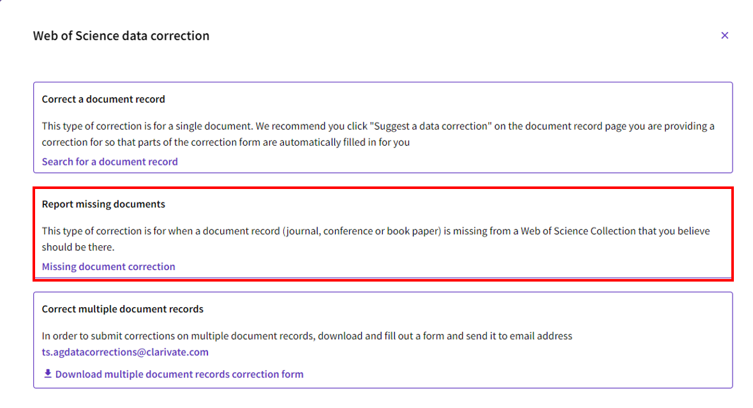Click the ts.agdatacorrections@clarivate.com email address
This screenshot has width=753, height=408.
125,352
